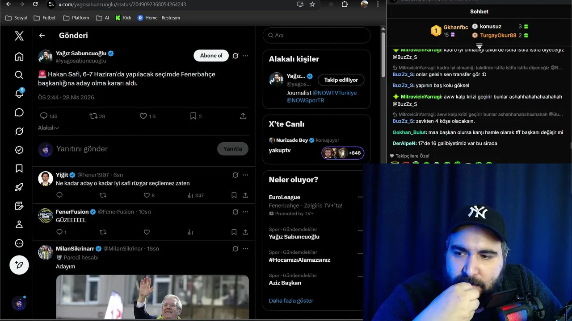Open the Futbol bookmarks folder

pos(44,18)
